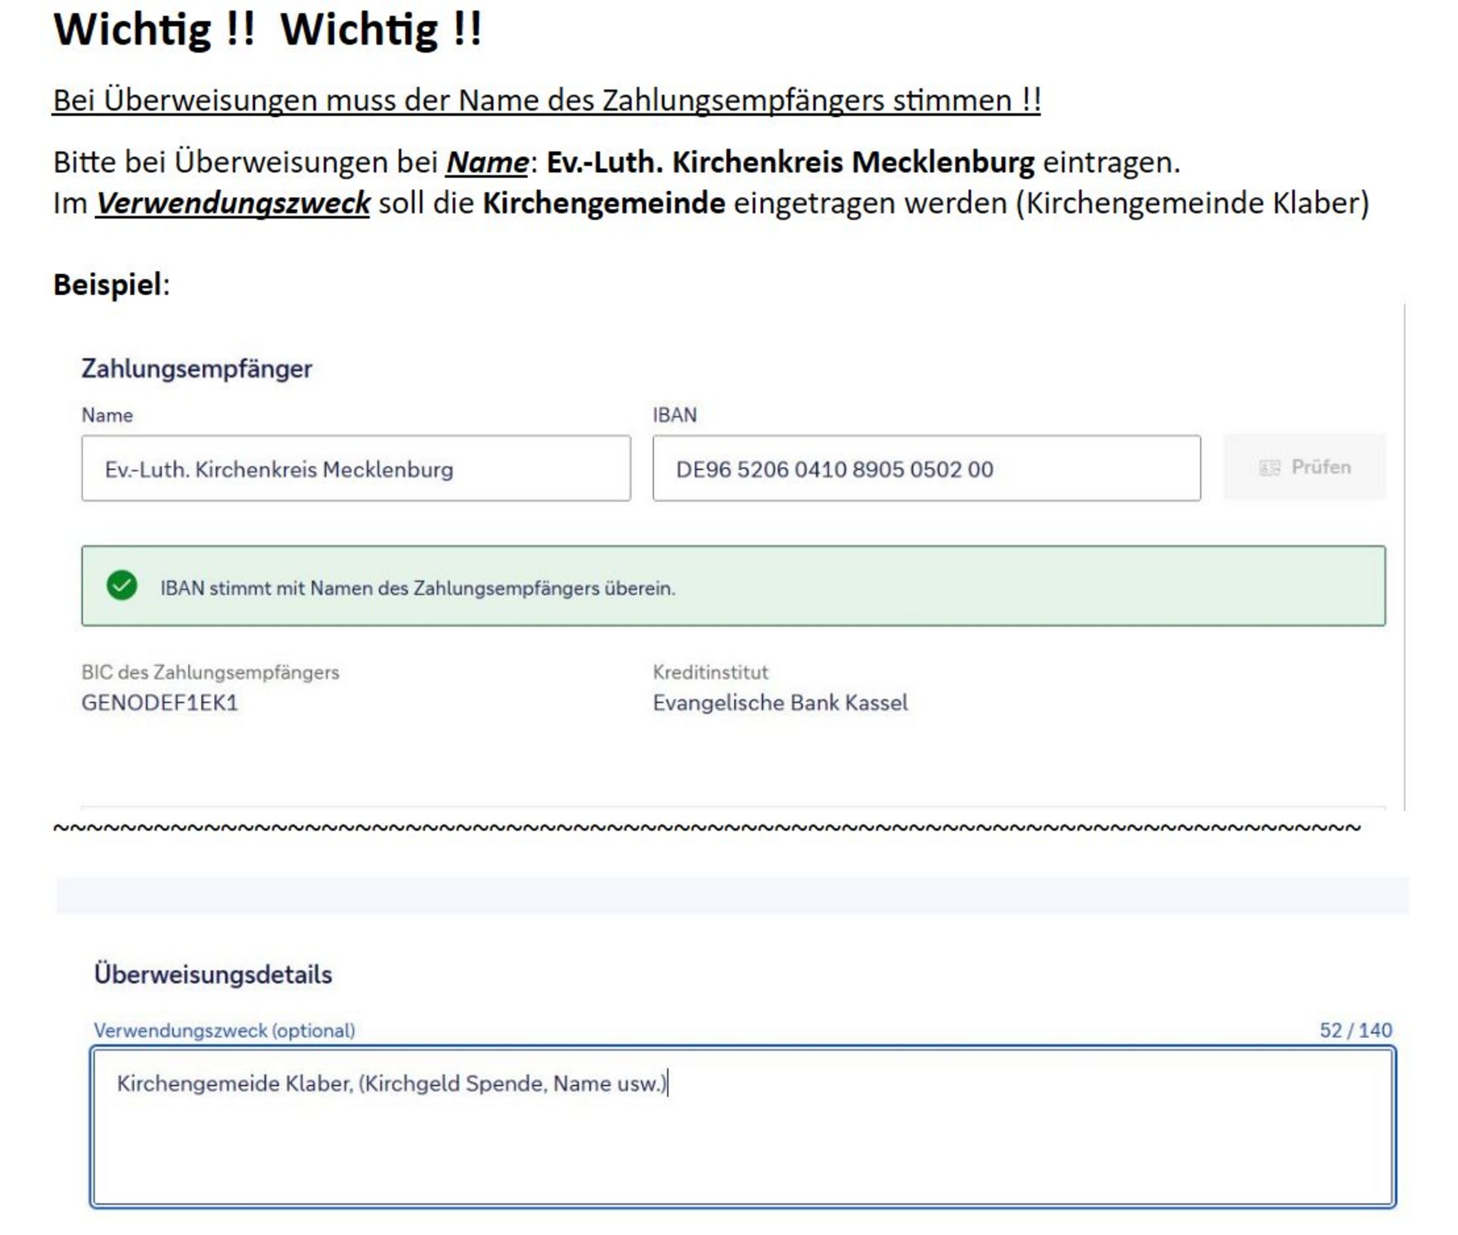
Task: Click the 52 / 140 character counter
Action: (x=1355, y=1030)
